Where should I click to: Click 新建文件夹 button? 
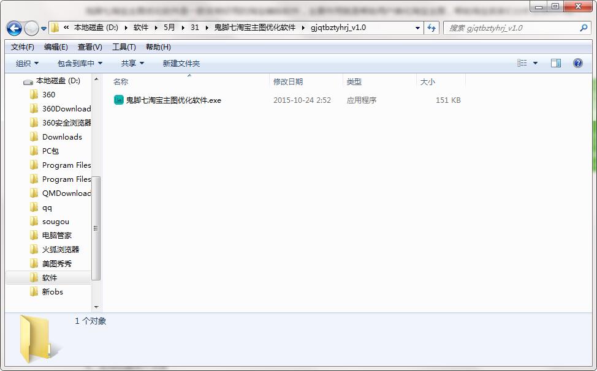pyautogui.click(x=181, y=63)
